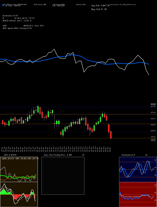Click the 'Avg Vol: 1.067 M' label
The image size is (157, 207).
(100, 6)
